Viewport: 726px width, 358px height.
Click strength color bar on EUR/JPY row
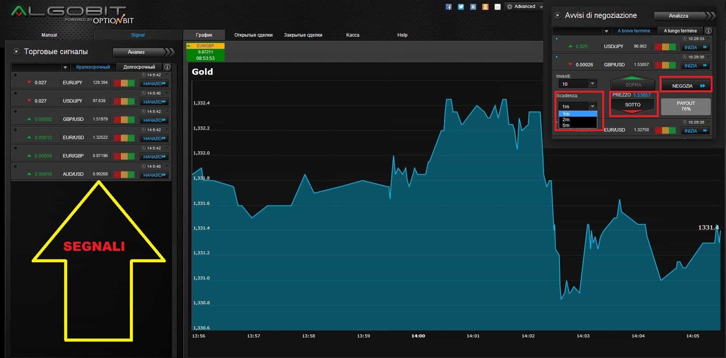point(124,83)
